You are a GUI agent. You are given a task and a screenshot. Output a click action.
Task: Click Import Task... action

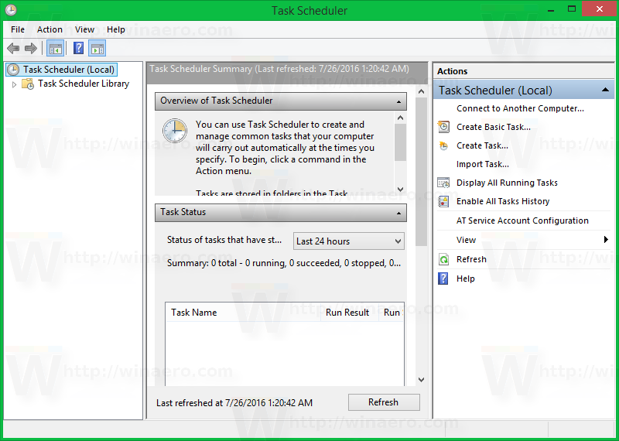click(x=482, y=164)
